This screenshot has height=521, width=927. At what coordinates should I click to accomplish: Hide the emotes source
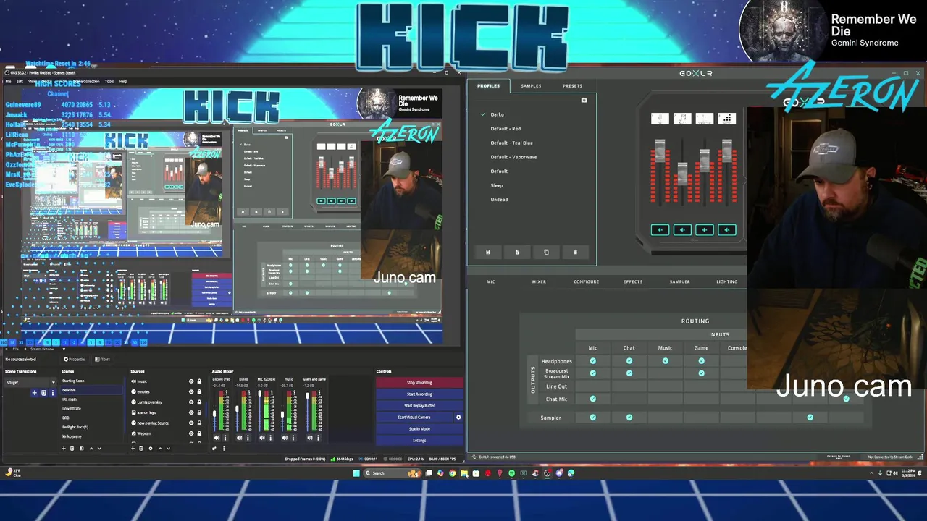pos(191,391)
